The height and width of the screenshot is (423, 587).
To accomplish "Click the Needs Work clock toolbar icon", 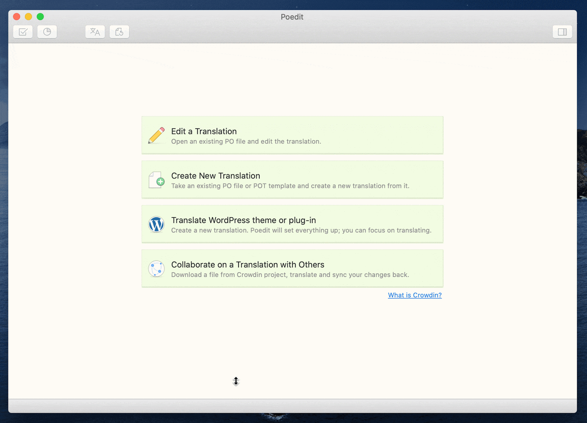I will point(47,32).
